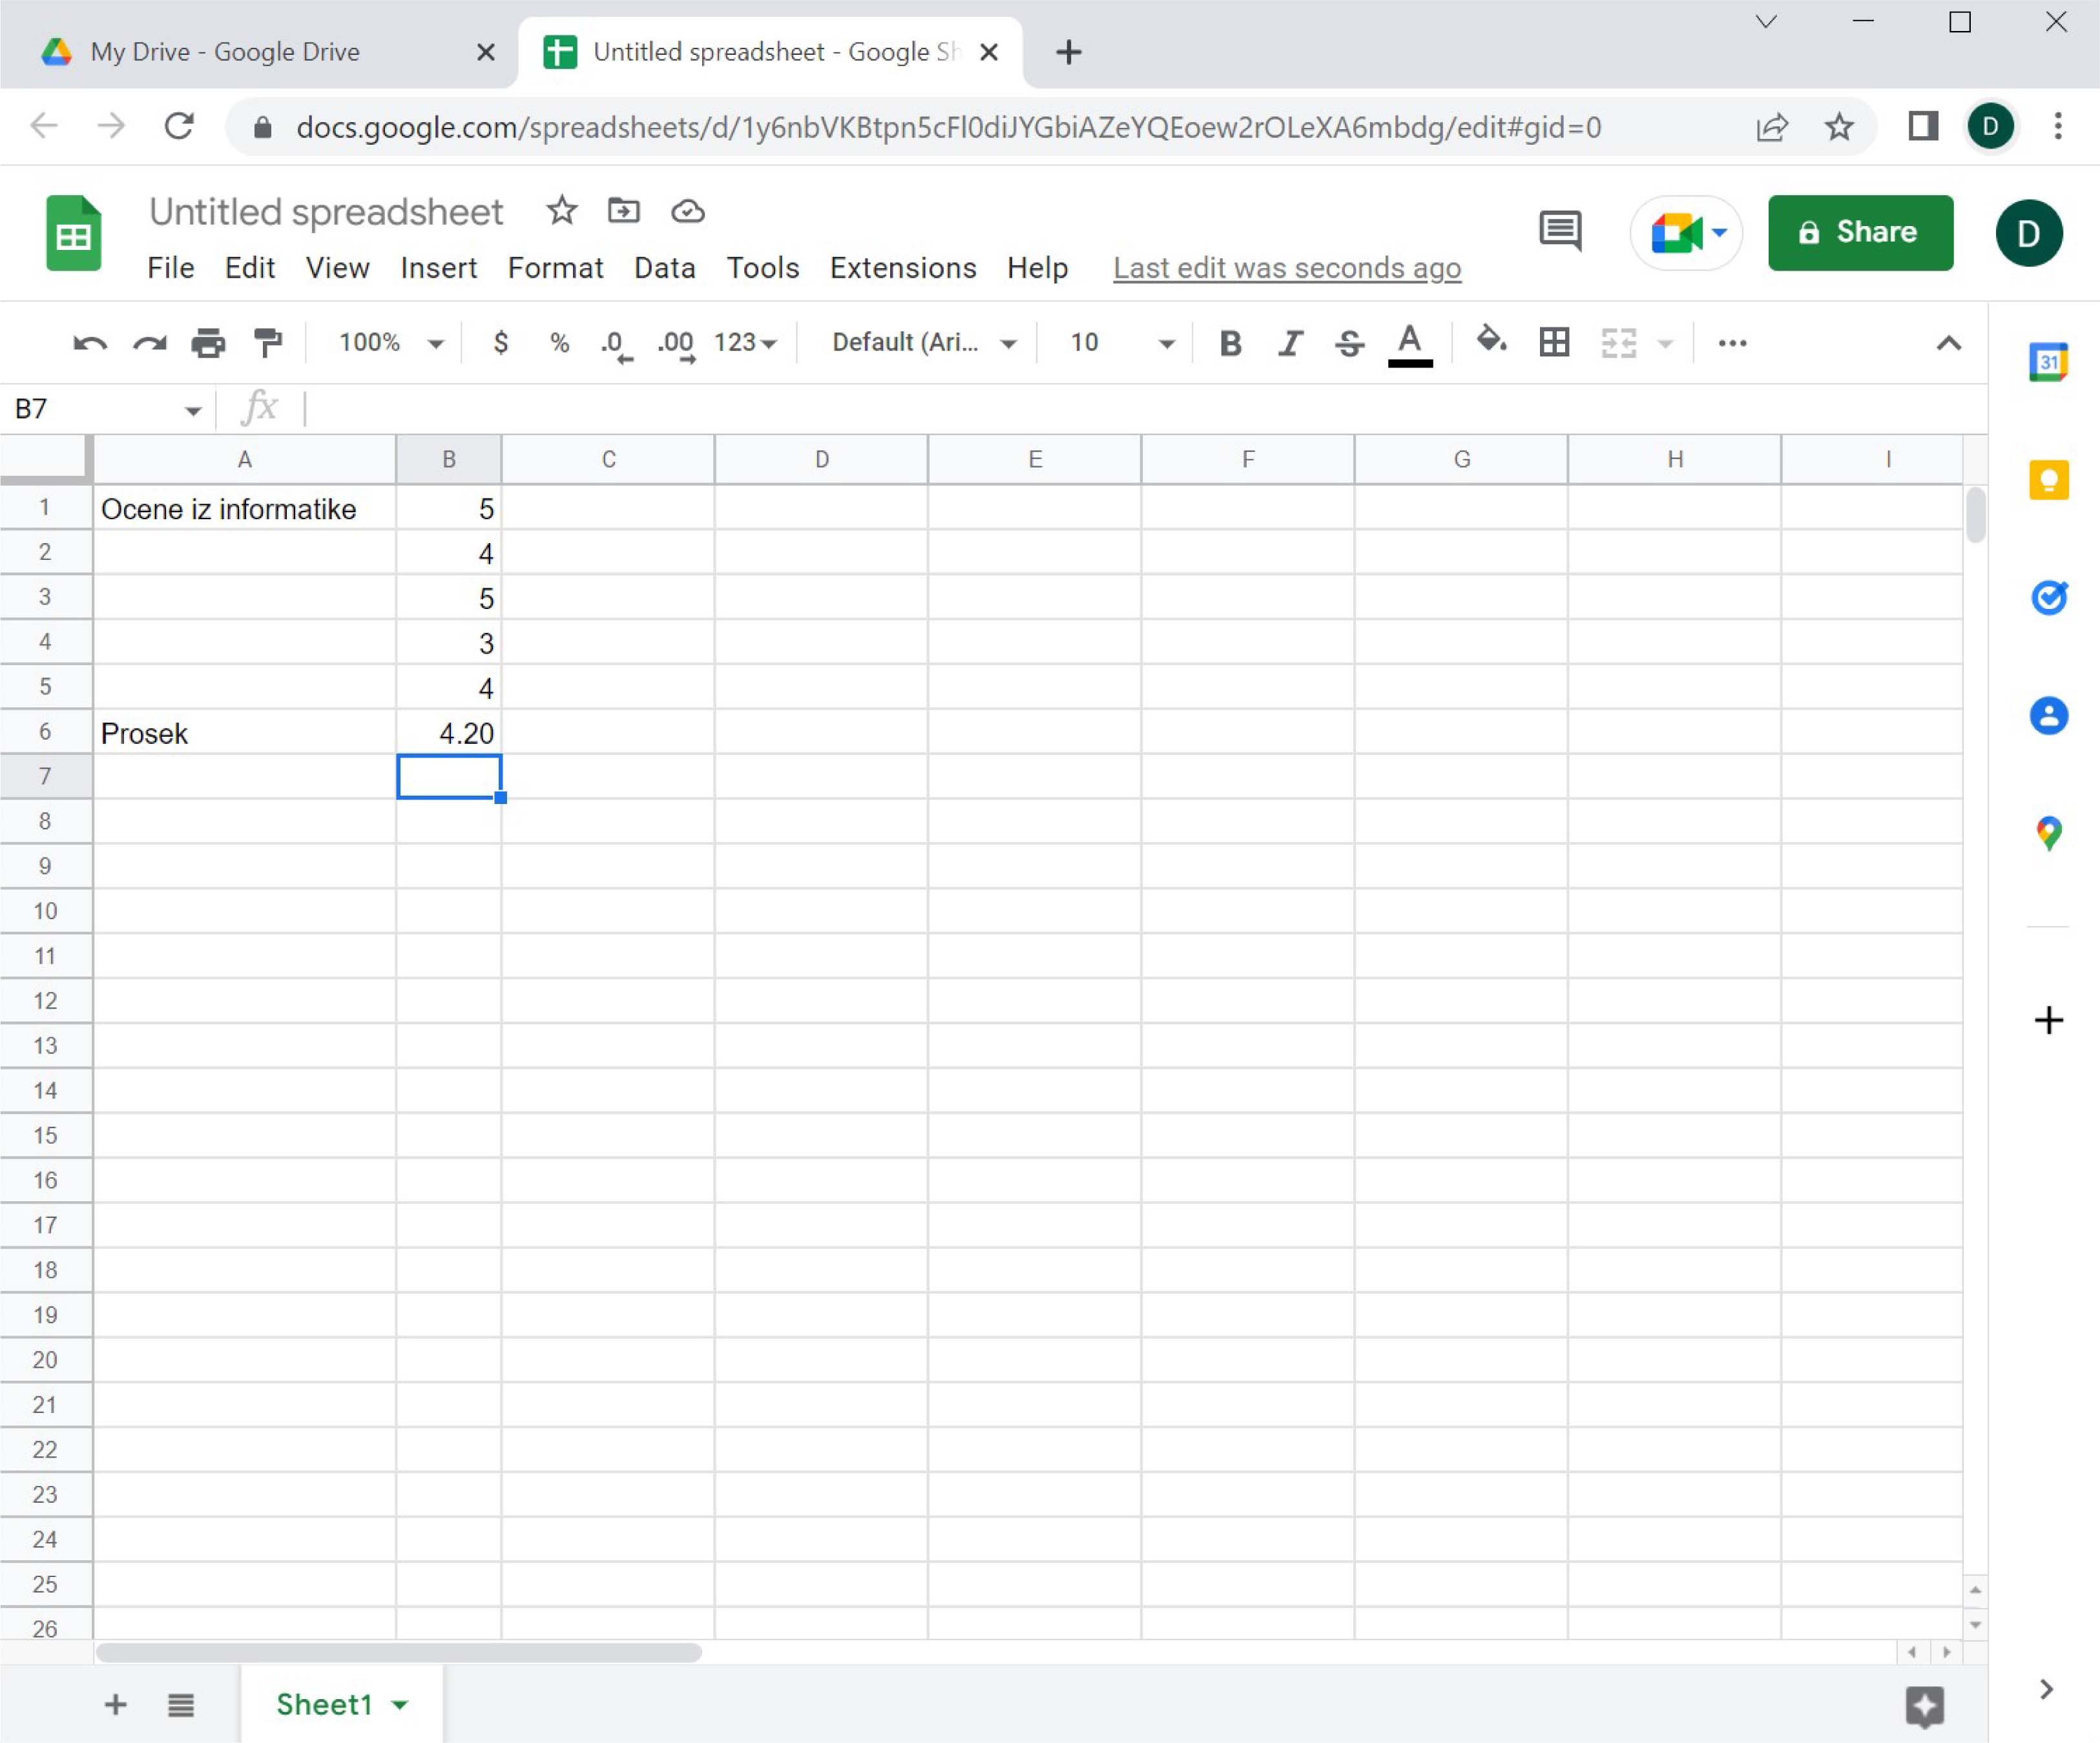Click the print icon in toolbar
Screen dimensions: 2100x1743
pos(208,343)
